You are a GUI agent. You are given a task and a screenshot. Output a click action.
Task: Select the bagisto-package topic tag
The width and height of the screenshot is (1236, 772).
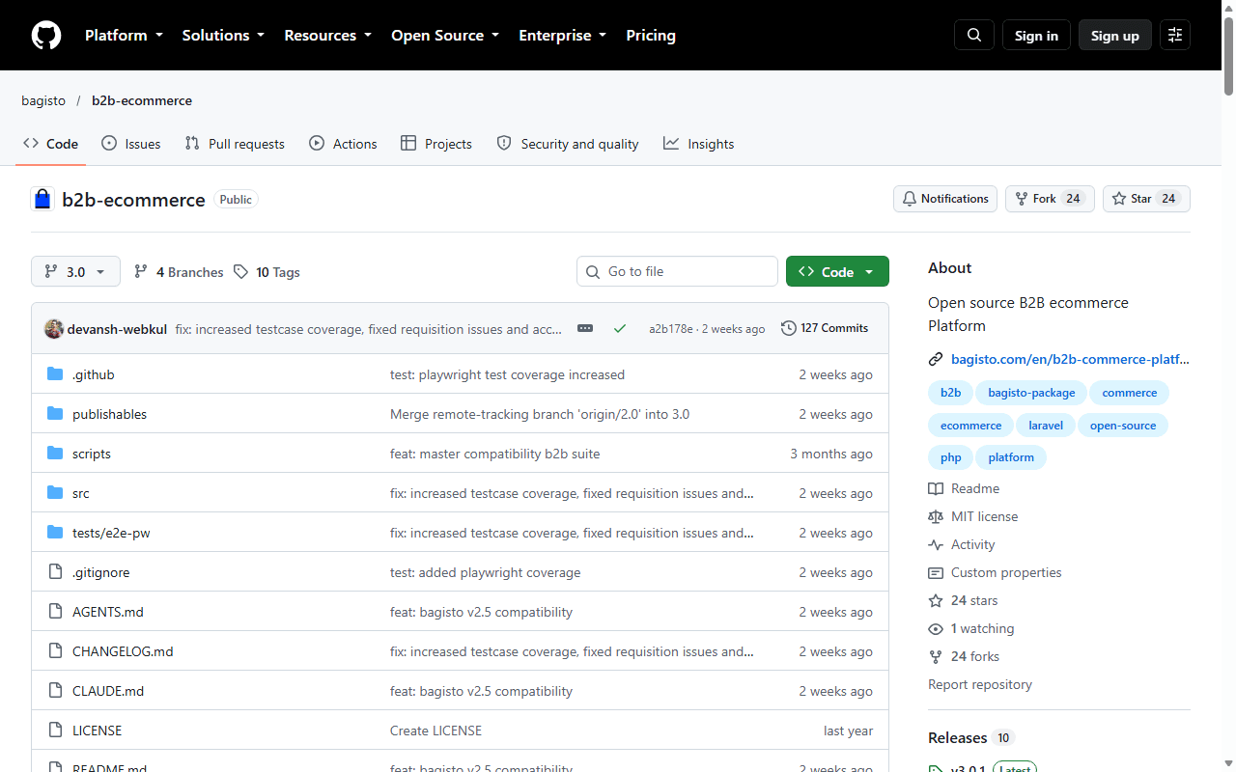tap(1031, 393)
